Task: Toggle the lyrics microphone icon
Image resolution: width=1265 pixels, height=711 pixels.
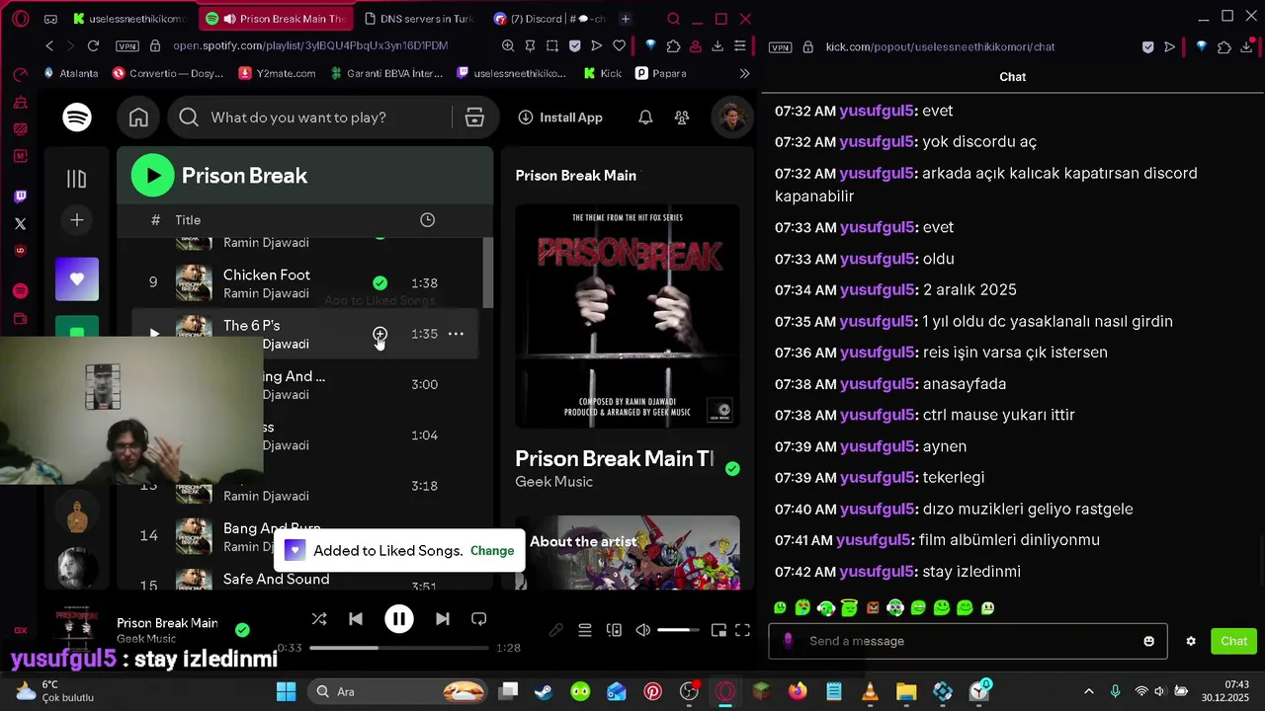Action: click(x=556, y=630)
